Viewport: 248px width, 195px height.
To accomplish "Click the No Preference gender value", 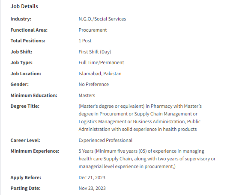I will 94,84.
